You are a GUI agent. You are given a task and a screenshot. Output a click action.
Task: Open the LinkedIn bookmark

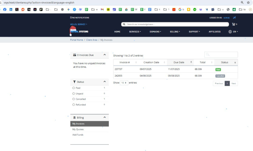click(x=11, y=10)
